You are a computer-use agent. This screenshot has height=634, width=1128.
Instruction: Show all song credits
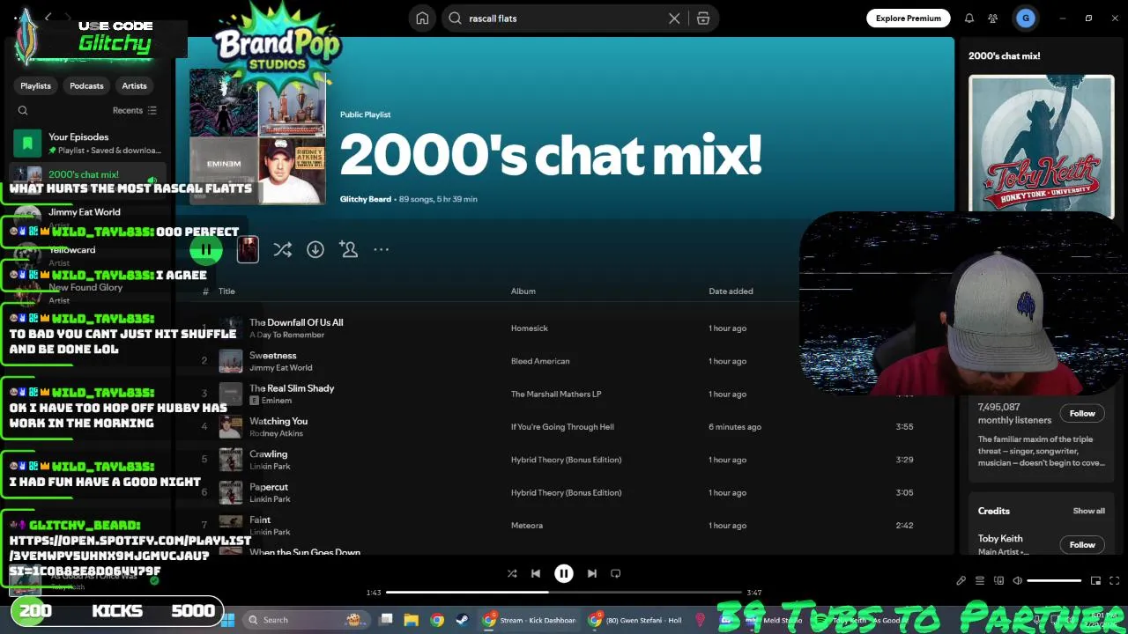point(1088,511)
